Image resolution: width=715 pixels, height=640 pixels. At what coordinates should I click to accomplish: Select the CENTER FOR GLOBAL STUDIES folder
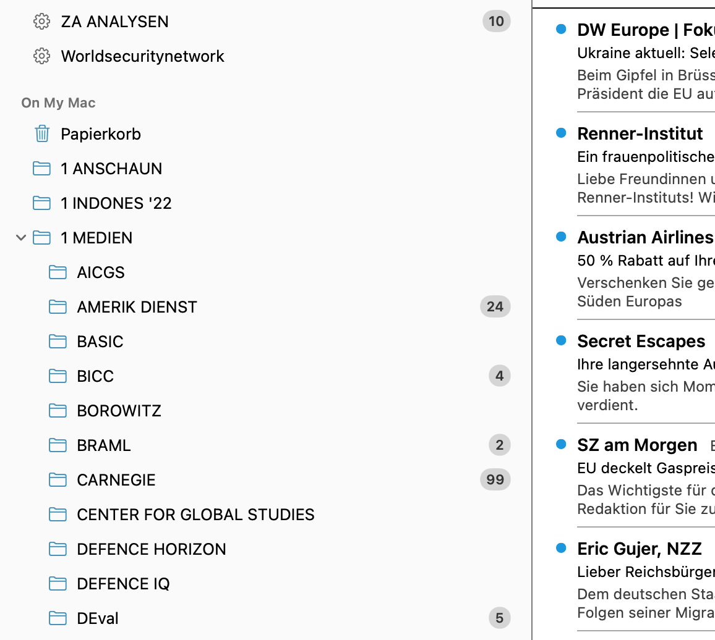(x=195, y=515)
